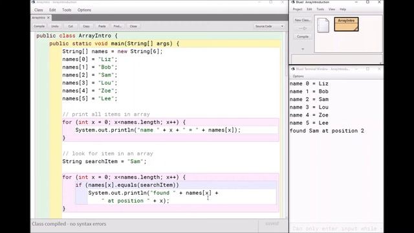
Task: Click the '// look for item in an array' comment
Action: point(108,154)
